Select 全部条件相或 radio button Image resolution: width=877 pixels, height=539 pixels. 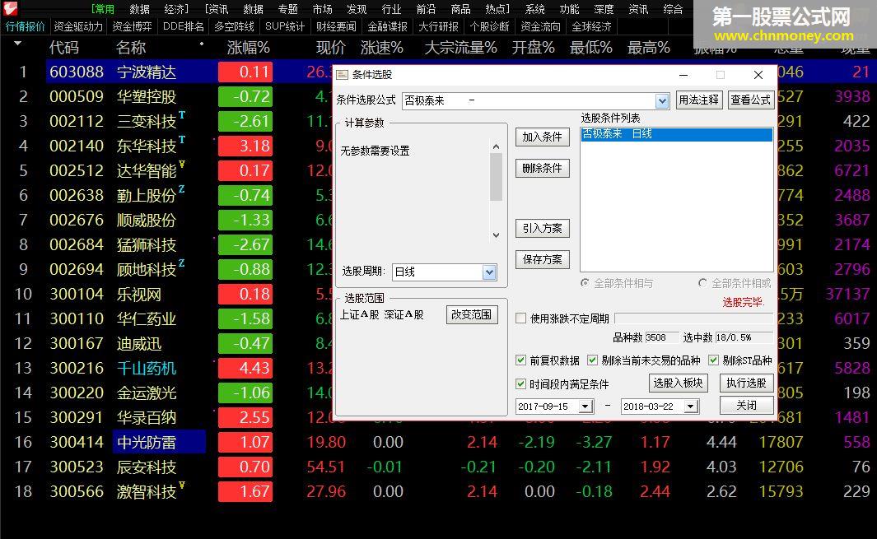702,283
